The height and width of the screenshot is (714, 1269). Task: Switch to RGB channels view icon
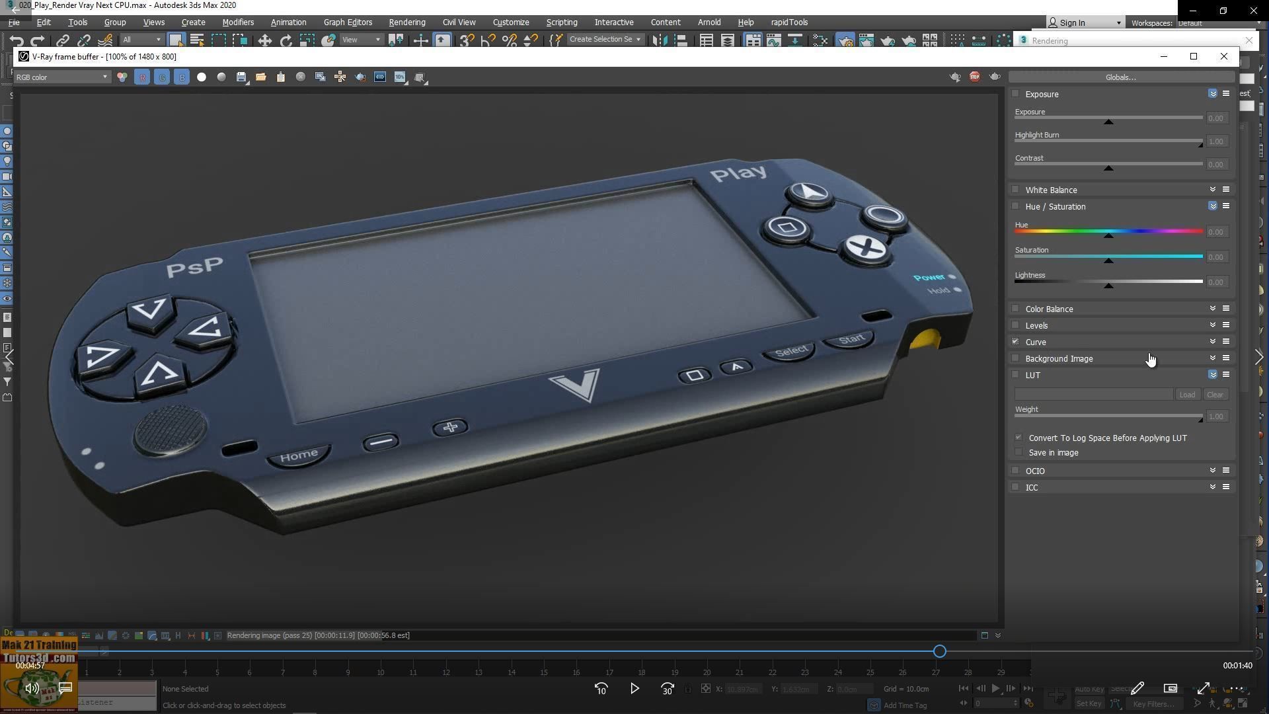pyautogui.click(x=122, y=77)
